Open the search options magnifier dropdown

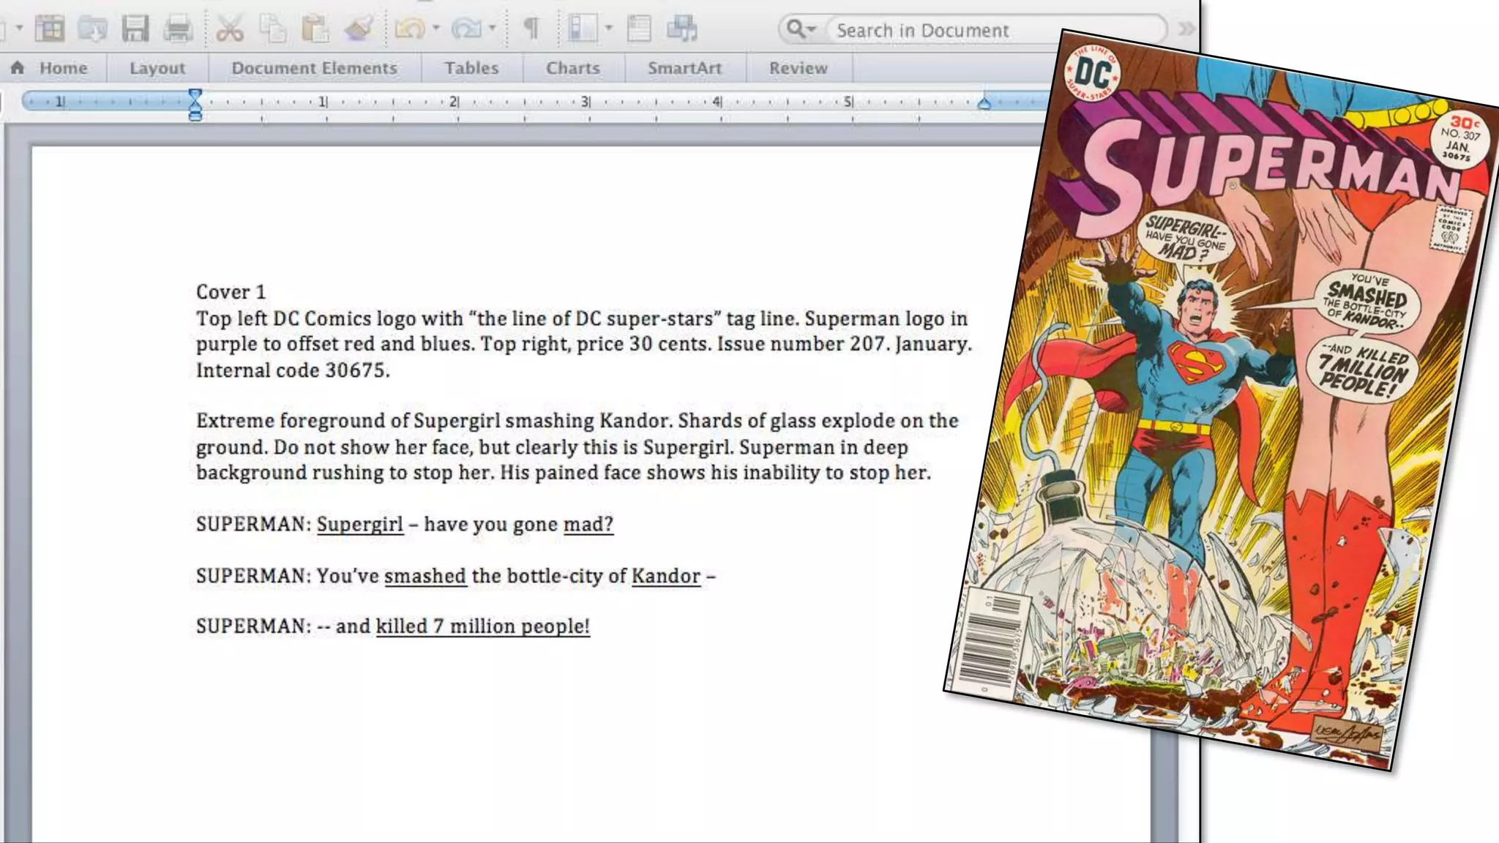pyautogui.click(x=801, y=29)
